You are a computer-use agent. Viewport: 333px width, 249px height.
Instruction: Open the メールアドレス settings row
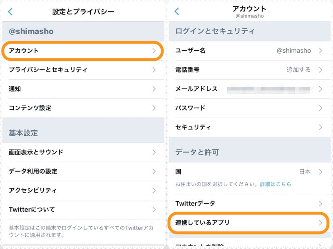tap(250, 89)
